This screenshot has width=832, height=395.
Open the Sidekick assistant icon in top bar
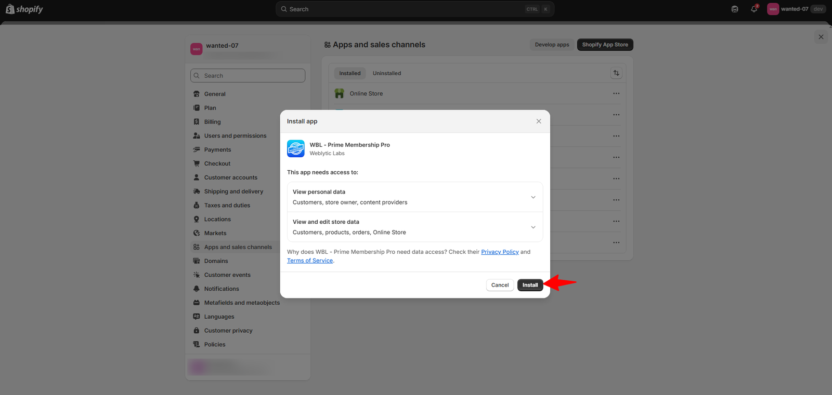pos(735,9)
